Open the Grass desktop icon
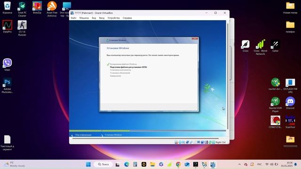Image resolution: width=301 pixels, height=169 pixels. click(246, 46)
